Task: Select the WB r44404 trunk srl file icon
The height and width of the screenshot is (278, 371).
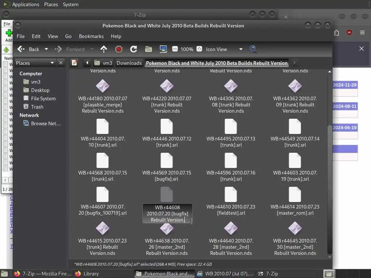Action: 103,126
